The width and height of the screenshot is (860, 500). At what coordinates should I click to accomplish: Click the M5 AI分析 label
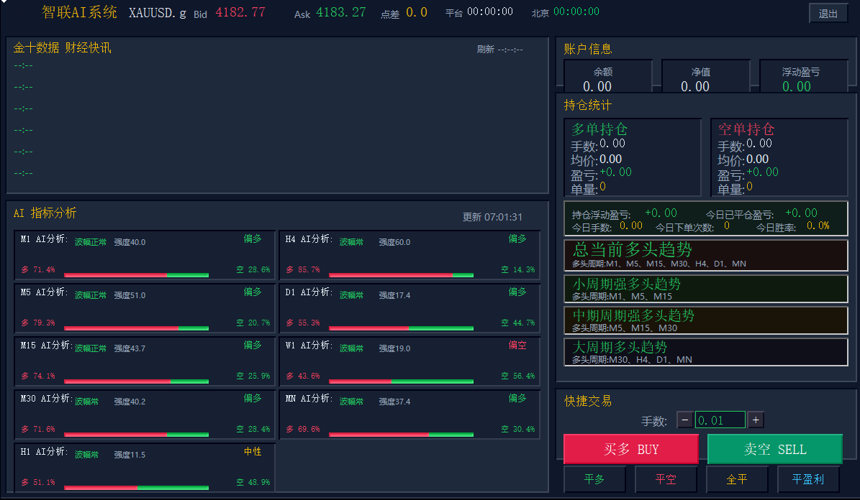click(45, 292)
